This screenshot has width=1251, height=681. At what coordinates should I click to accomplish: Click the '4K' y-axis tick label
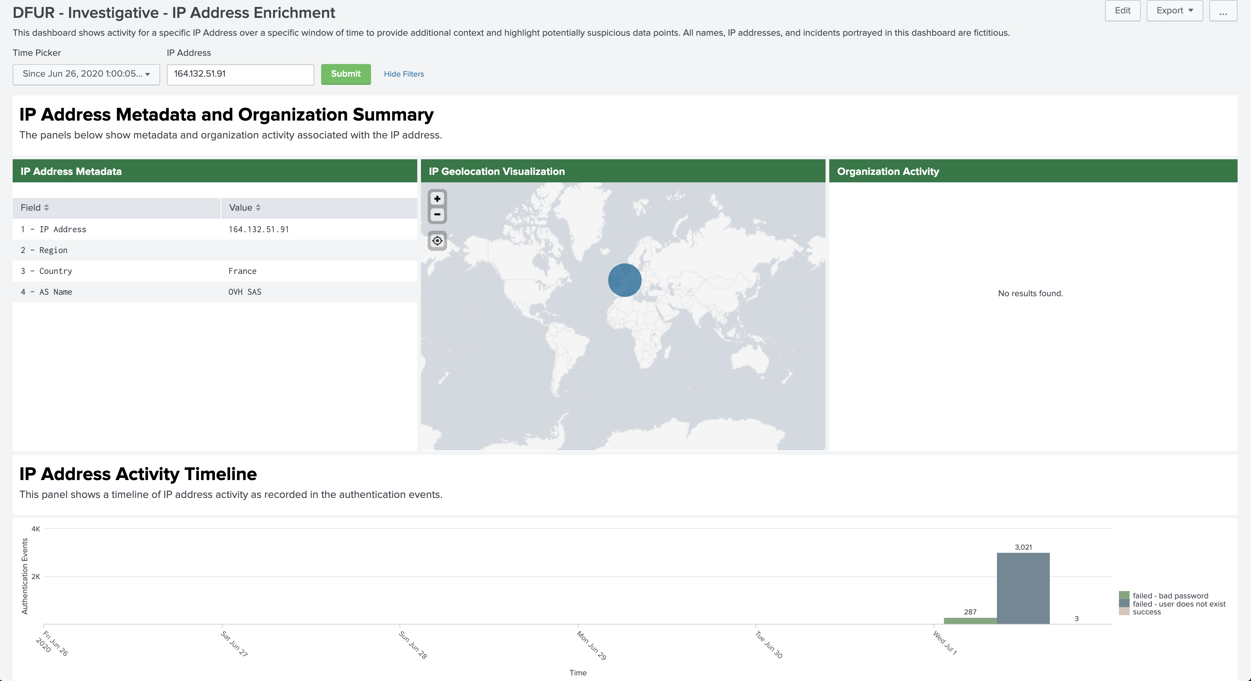pos(35,529)
